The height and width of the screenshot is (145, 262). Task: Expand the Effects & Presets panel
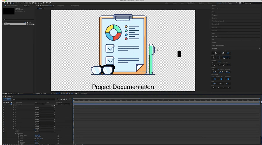click(x=216, y=9)
